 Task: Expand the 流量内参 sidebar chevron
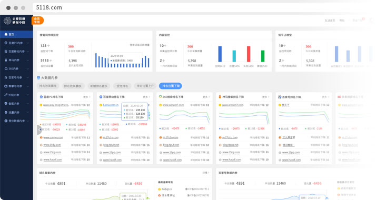pyautogui.click(x=28, y=112)
